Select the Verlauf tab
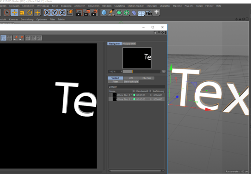Viewport: 251px width, 174px height. coord(115,78)
